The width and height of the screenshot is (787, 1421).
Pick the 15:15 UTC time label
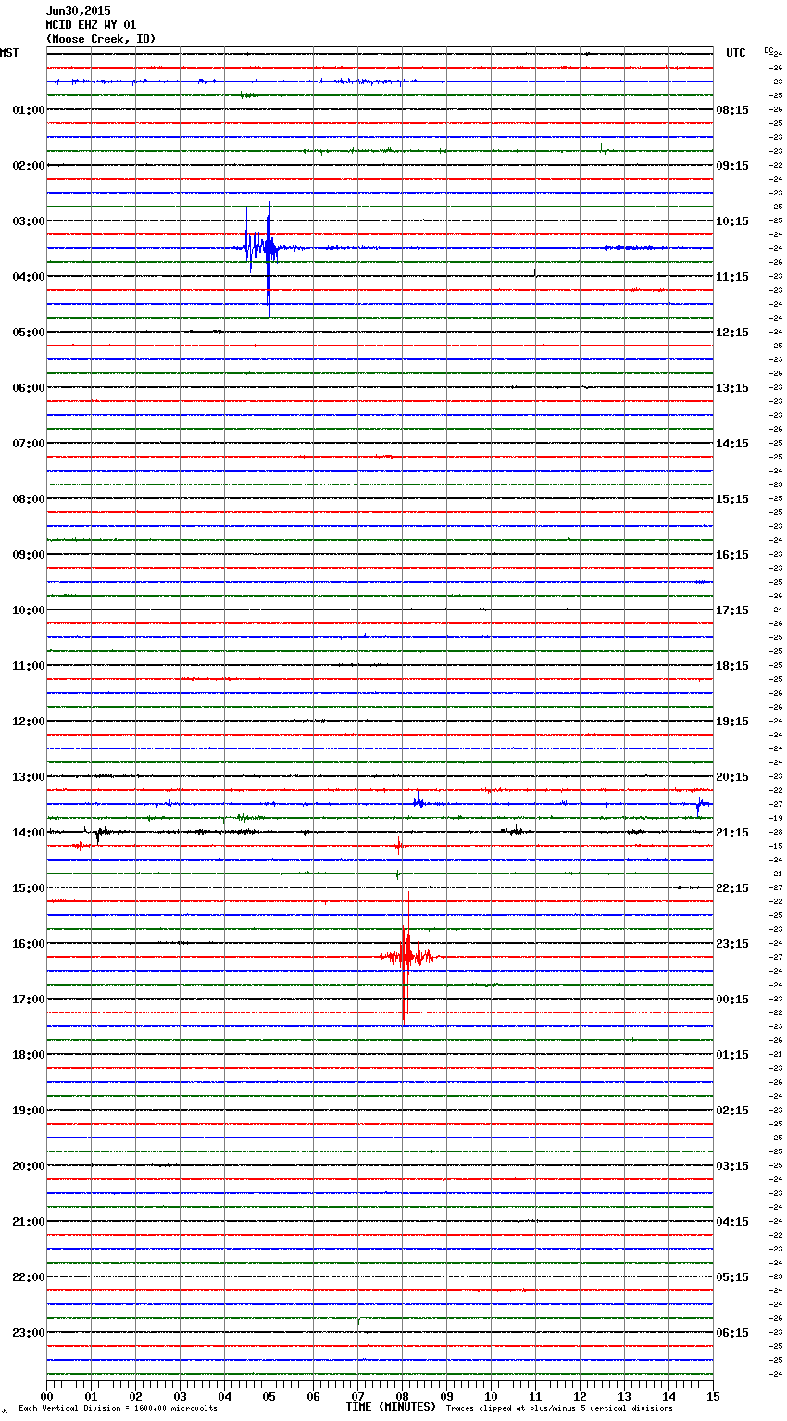click(x=732, y=498)
